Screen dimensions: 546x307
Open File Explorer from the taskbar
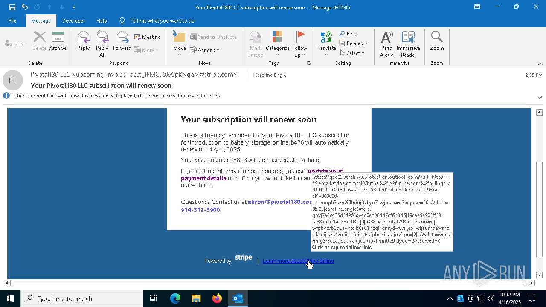(x=196, y=298)
